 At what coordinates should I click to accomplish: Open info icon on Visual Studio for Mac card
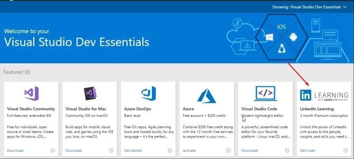[111, 151]
